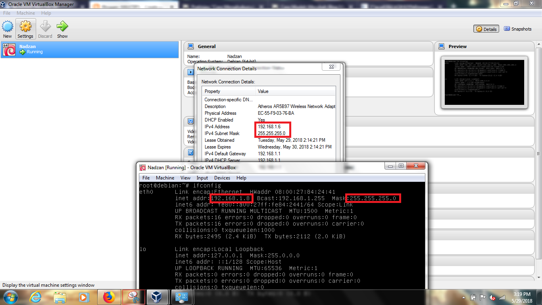Open the View menu in Nadzan VM window
The height and width of the screenshot is (305, 542).
[x=185, y=178]
